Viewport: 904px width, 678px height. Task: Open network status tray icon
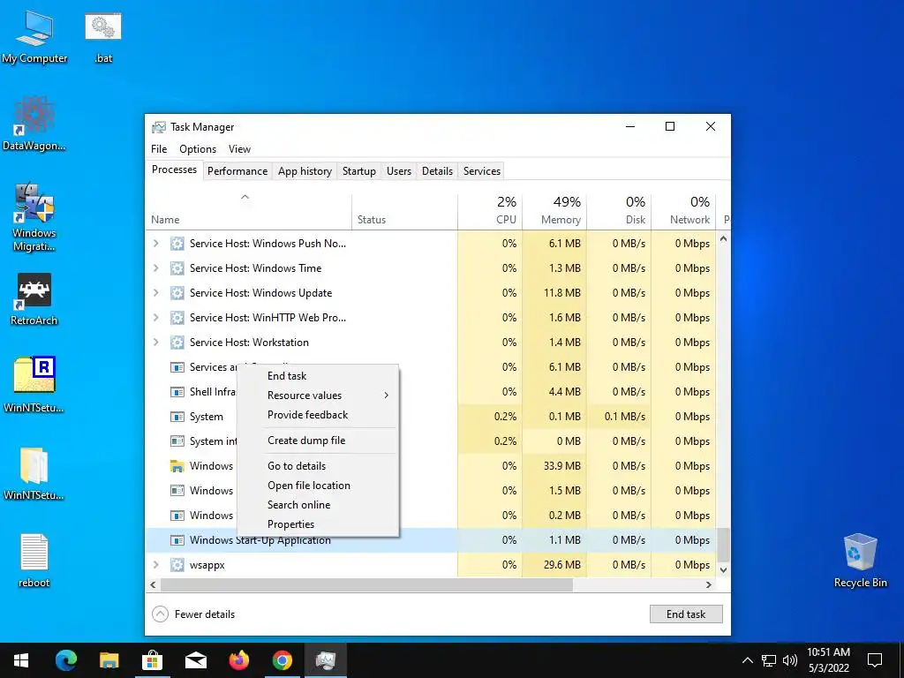(769, 660)
